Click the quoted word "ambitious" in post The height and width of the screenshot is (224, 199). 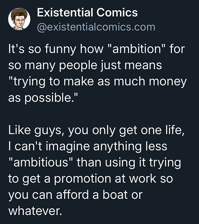click(x=41, y=162)
